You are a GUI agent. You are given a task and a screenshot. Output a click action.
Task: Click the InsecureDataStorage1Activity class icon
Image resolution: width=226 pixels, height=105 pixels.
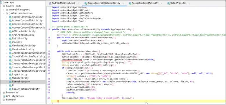tap(10, 60)
